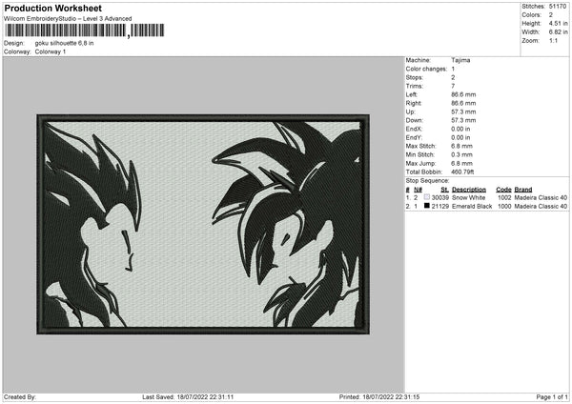The width and height of the screenshot is (572, 404).
Task: Select the Max Jump value 6.8 mm
Action: tap(461, 164)
